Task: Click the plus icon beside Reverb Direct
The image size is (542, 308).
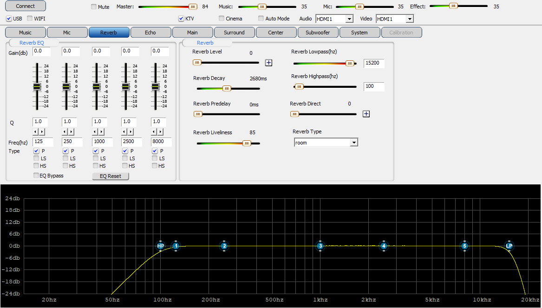Action: pos(366,114)
